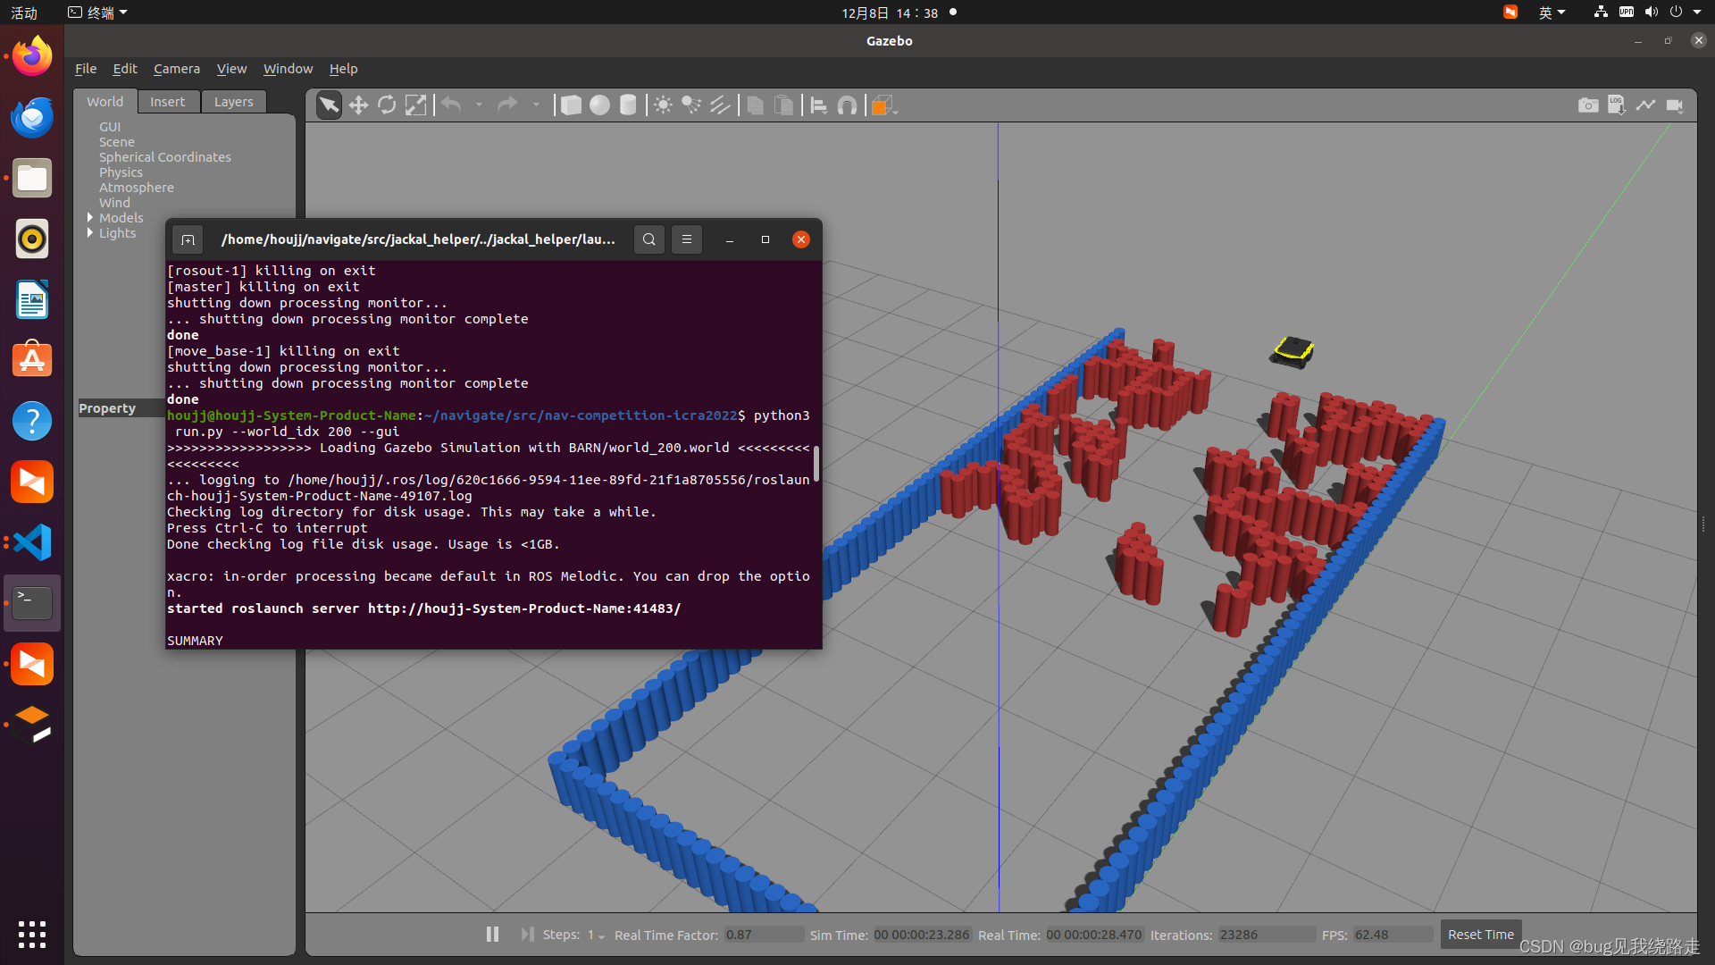
Task: Insert a sphere shape
Action: pyautogui.click(x=599, y=105)
